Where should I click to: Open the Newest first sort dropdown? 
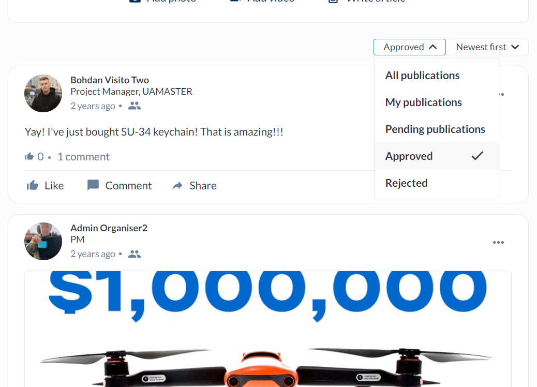[487, 47]
